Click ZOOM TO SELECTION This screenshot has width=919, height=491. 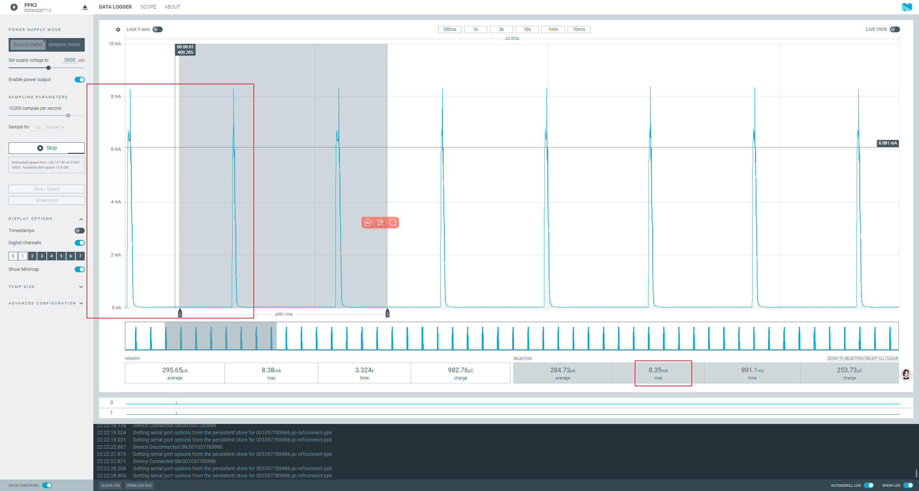845,359
